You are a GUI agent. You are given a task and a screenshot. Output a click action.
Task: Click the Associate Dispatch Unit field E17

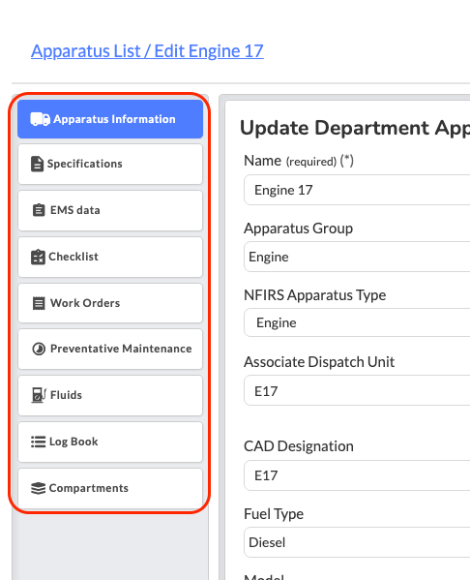(x=357, y=390)
